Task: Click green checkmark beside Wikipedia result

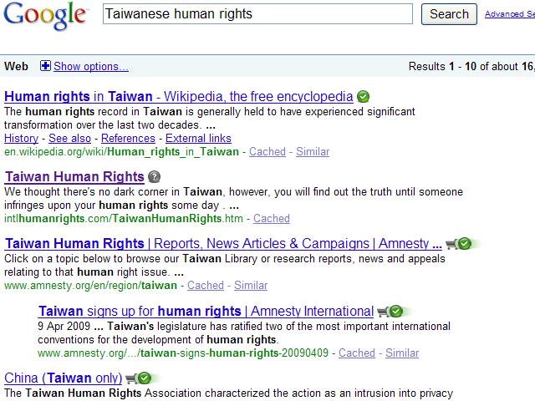Action: point(363,96)
